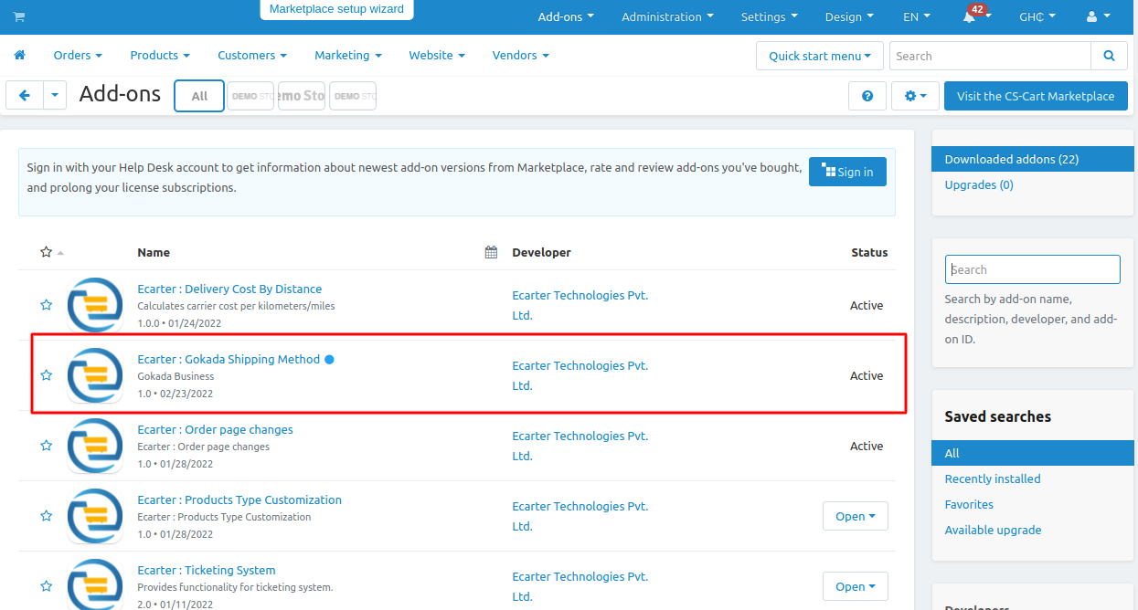
Task: Open Ecarter : Gokada Shipping Method link
Action: tap(229, 359)
